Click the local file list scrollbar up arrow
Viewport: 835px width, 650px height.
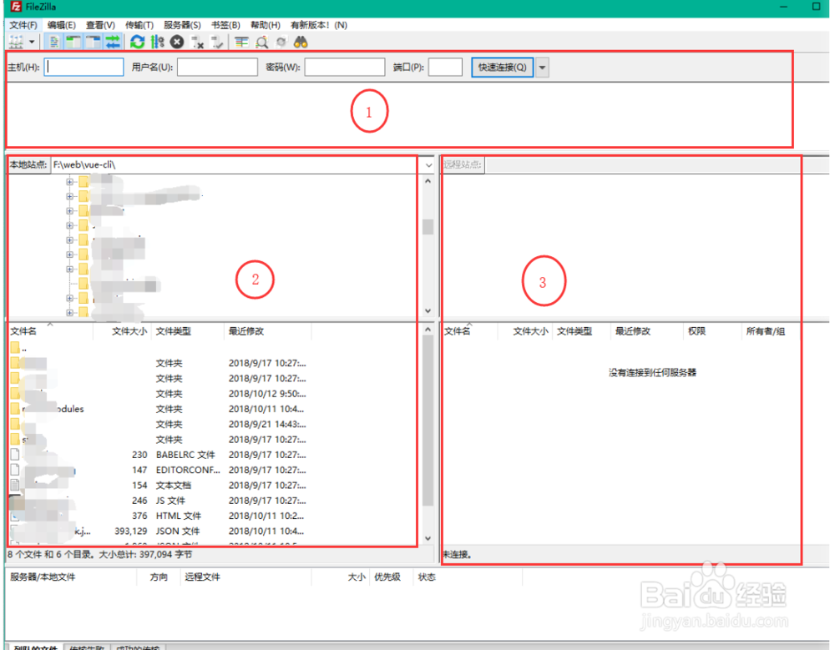click(428, 330)
